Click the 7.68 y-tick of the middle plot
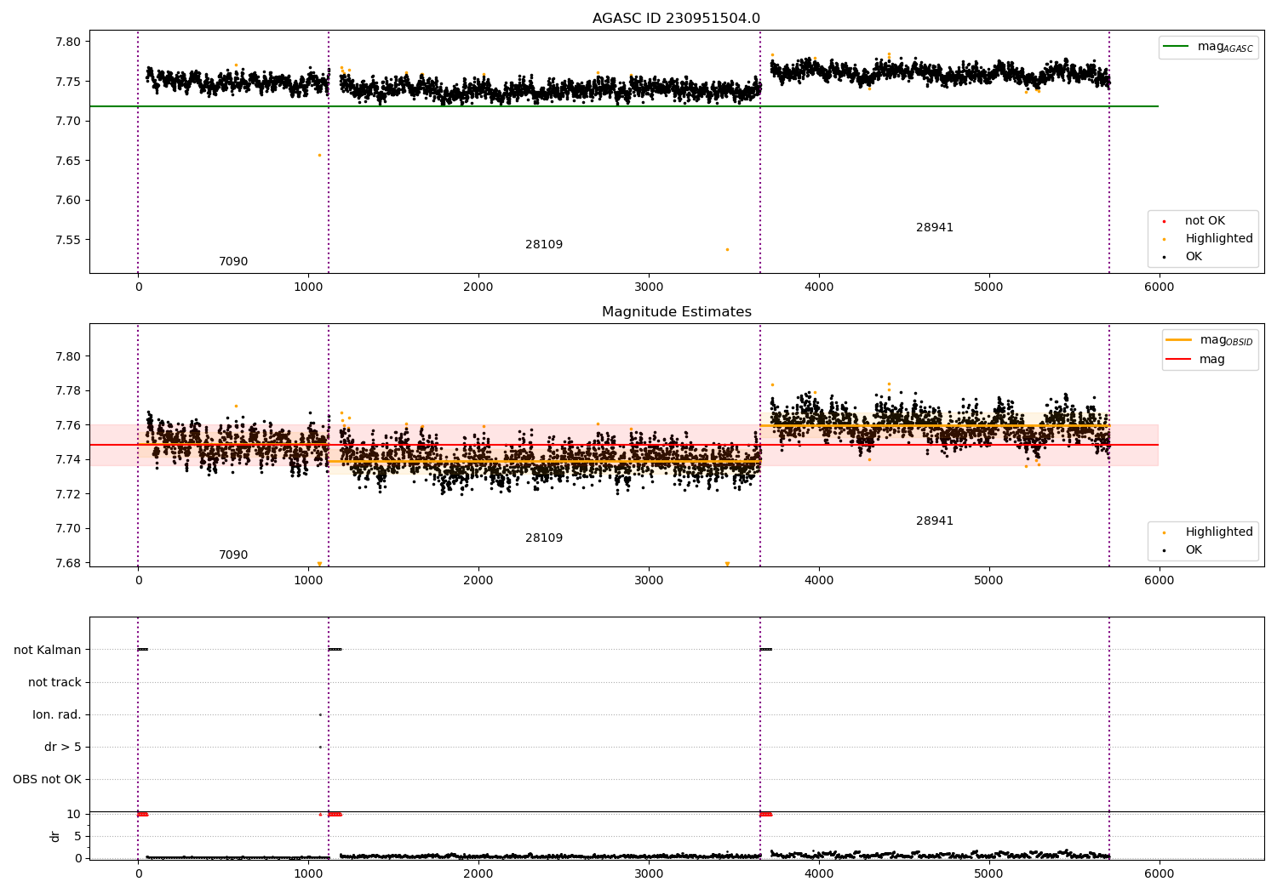Image resolution: width=1277 pixels, height=893 pixels. click(x=68, y=563)
